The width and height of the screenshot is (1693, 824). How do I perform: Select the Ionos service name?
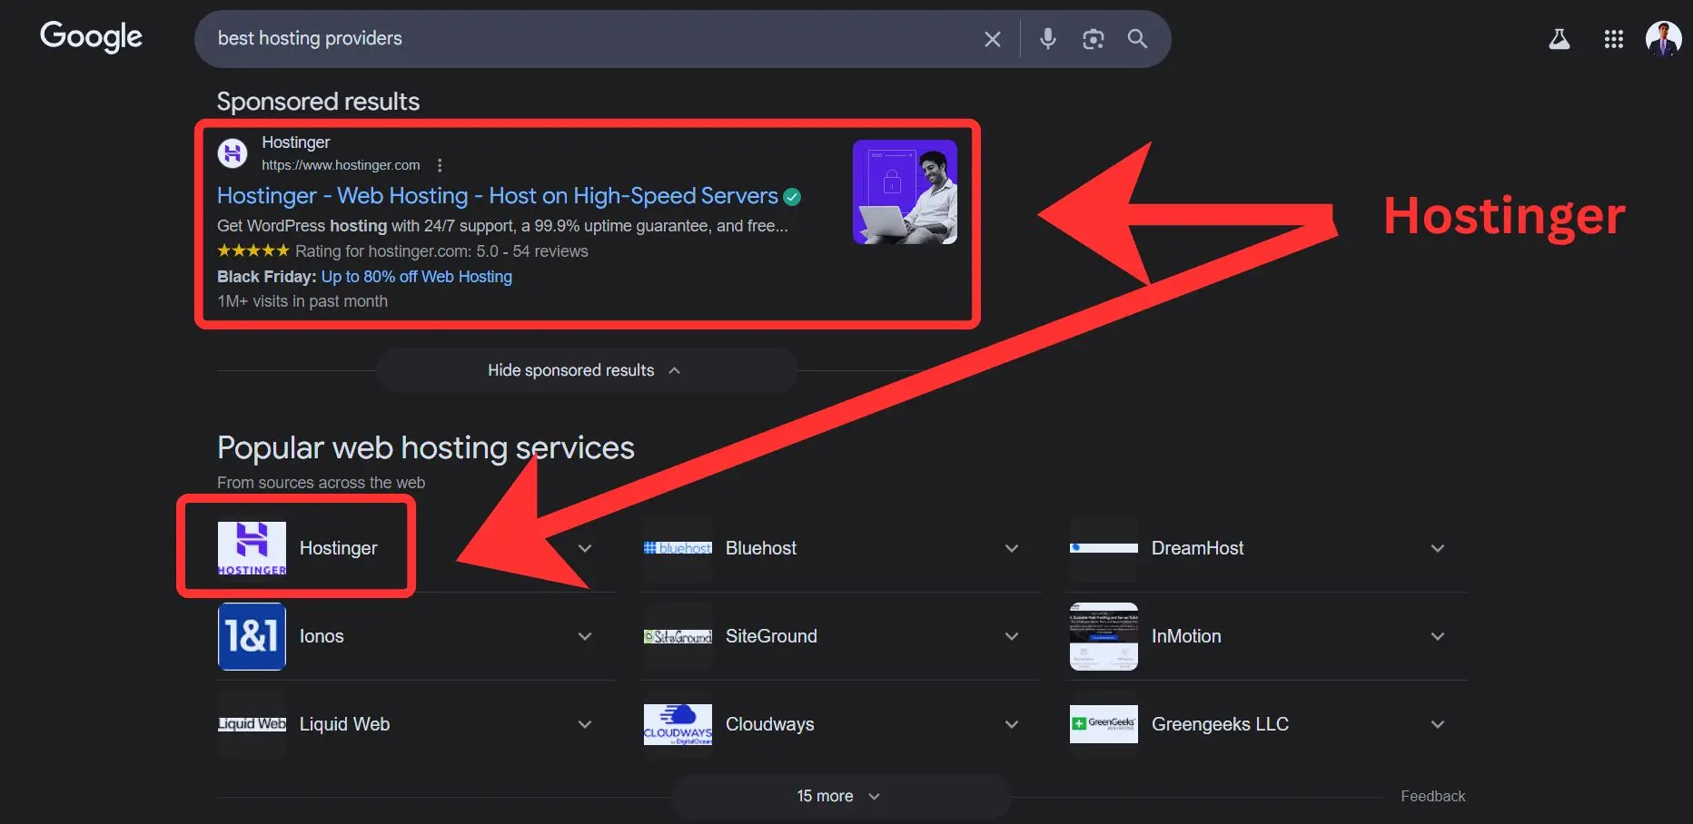(322, 636)
